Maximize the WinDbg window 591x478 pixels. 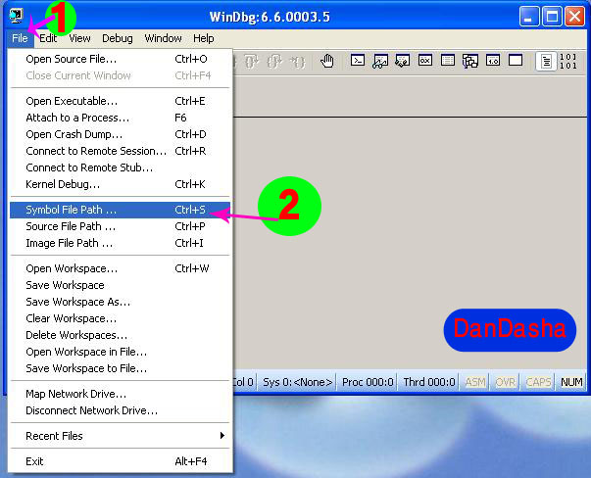[x=552, y=17]
